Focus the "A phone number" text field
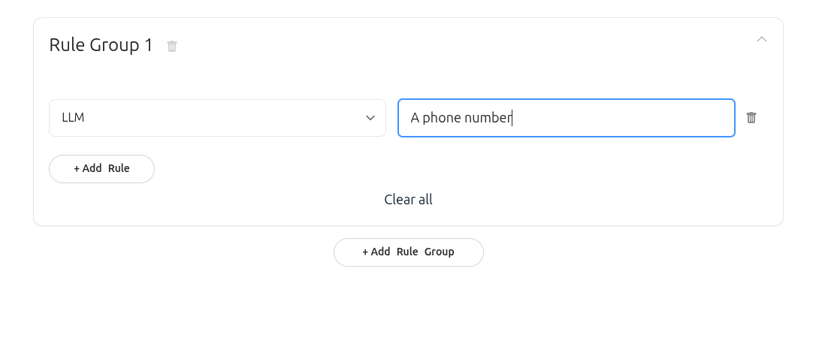 tap(566, 118)
